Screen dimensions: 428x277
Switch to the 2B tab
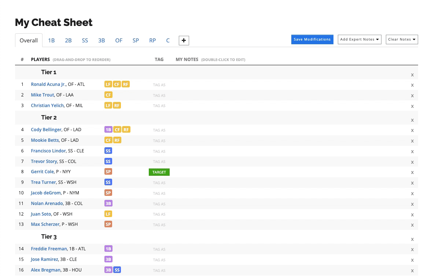click(x=68, y=41)
